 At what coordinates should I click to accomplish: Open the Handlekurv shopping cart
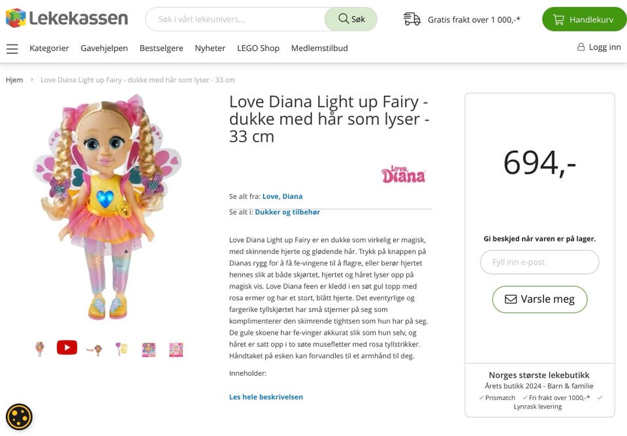point(583,20)
